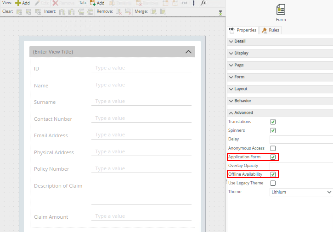This screenshot has height=232, width=333.
Task: Click the Tab Add button
Action: tap(97, 3)
